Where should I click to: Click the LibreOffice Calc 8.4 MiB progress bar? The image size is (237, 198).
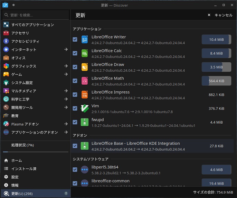[216, 53]
